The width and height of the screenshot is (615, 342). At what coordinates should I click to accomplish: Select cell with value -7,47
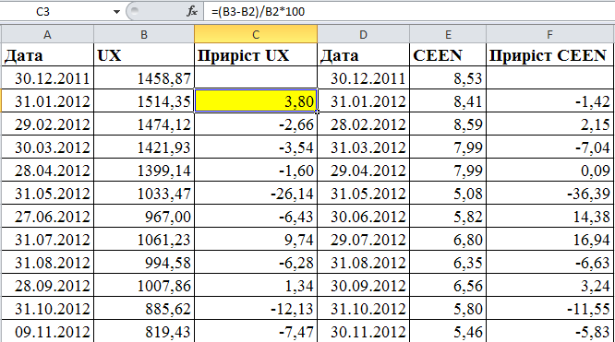pos(256,332)
